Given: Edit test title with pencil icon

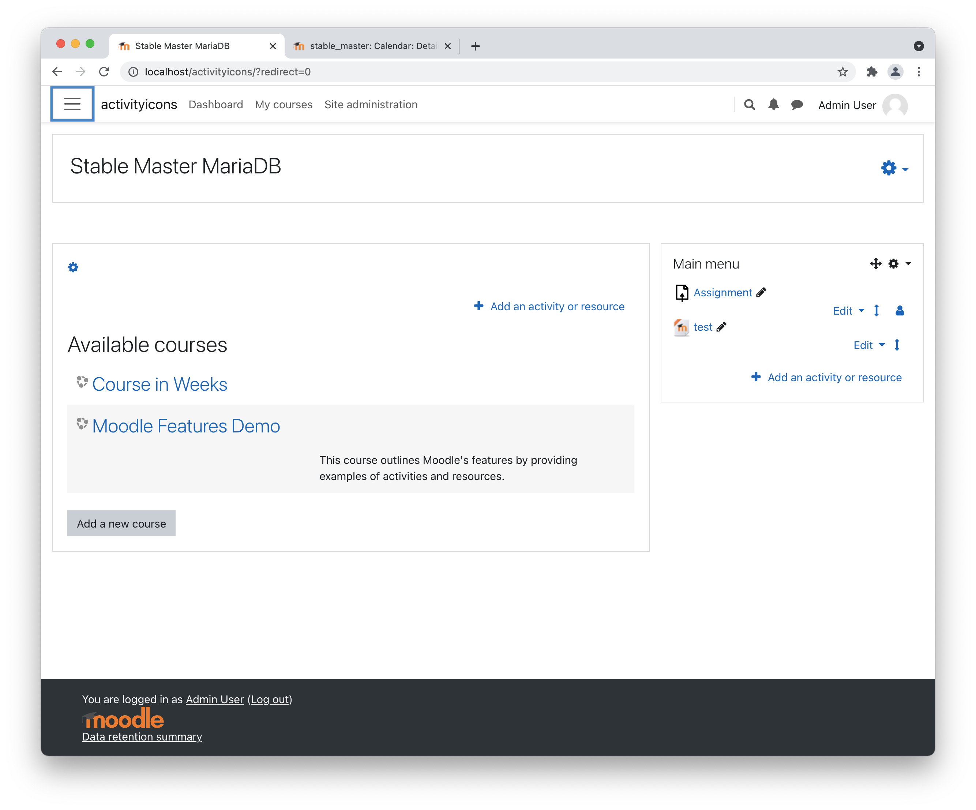Looking at the screenshot, I should tap(721, 327).
